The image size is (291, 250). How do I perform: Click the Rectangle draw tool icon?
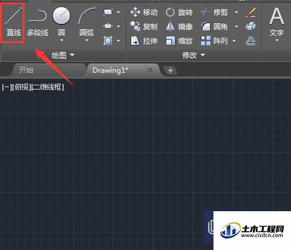point(108,12)
